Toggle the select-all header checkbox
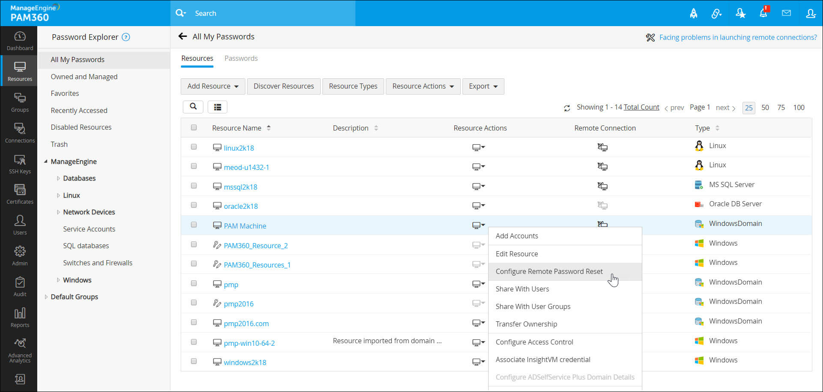This screenshot has width=823, height=392. [194, 128]
